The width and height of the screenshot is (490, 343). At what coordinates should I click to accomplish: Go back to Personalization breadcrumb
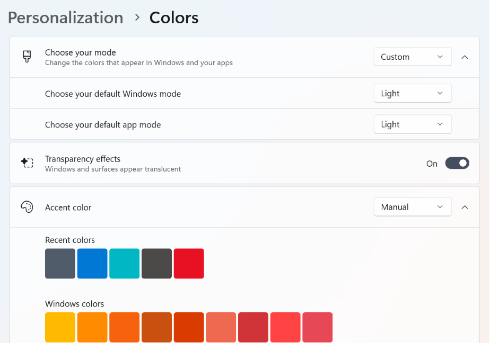(66, 18)
